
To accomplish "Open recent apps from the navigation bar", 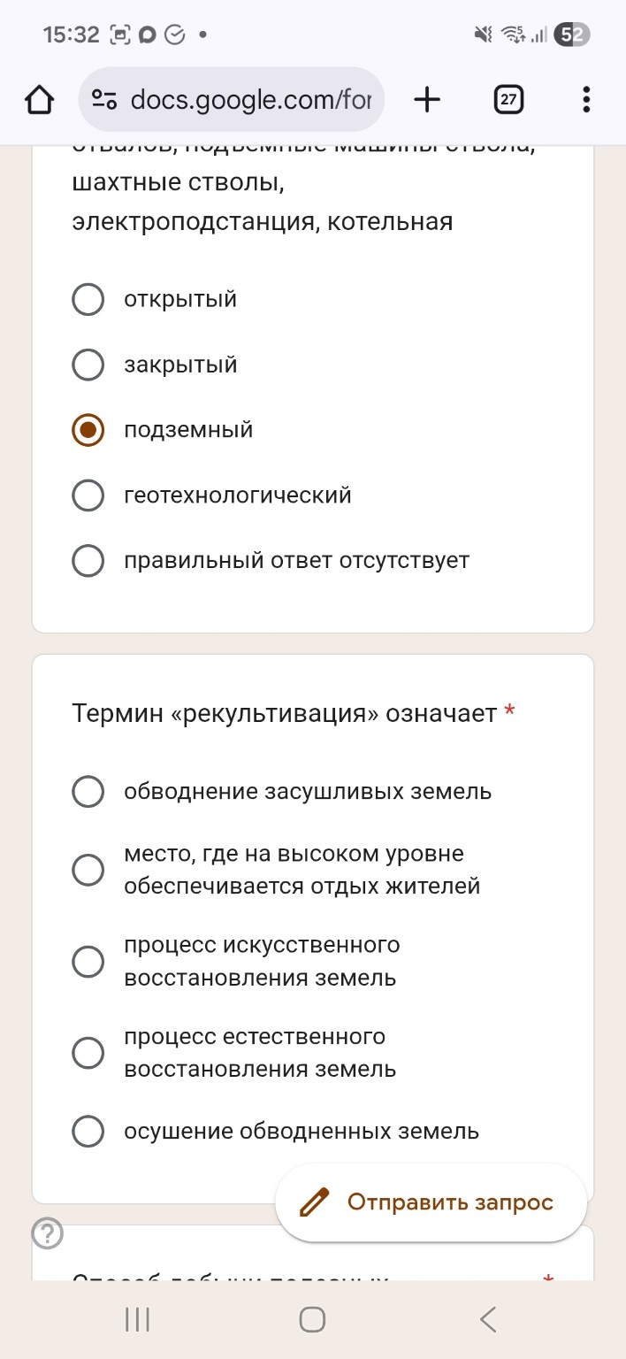I will point(136,1318).
